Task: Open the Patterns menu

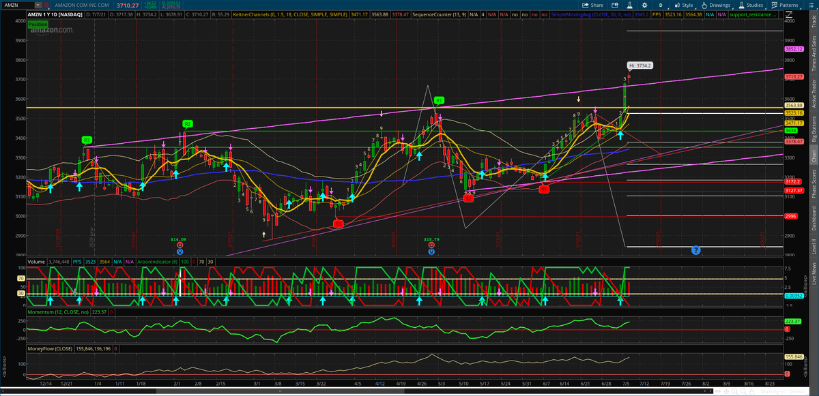Action: [785, 5]
